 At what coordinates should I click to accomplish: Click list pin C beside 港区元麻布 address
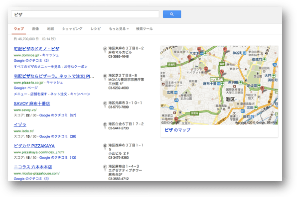[105, 104]
